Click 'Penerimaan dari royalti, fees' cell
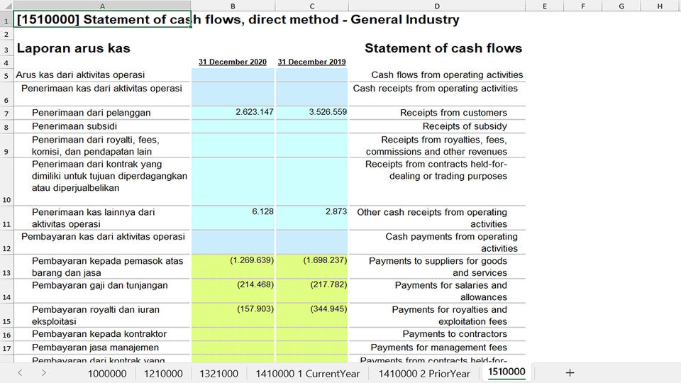Image resolution: width=681 pixels, height=383 pixels. coord(102,145)
